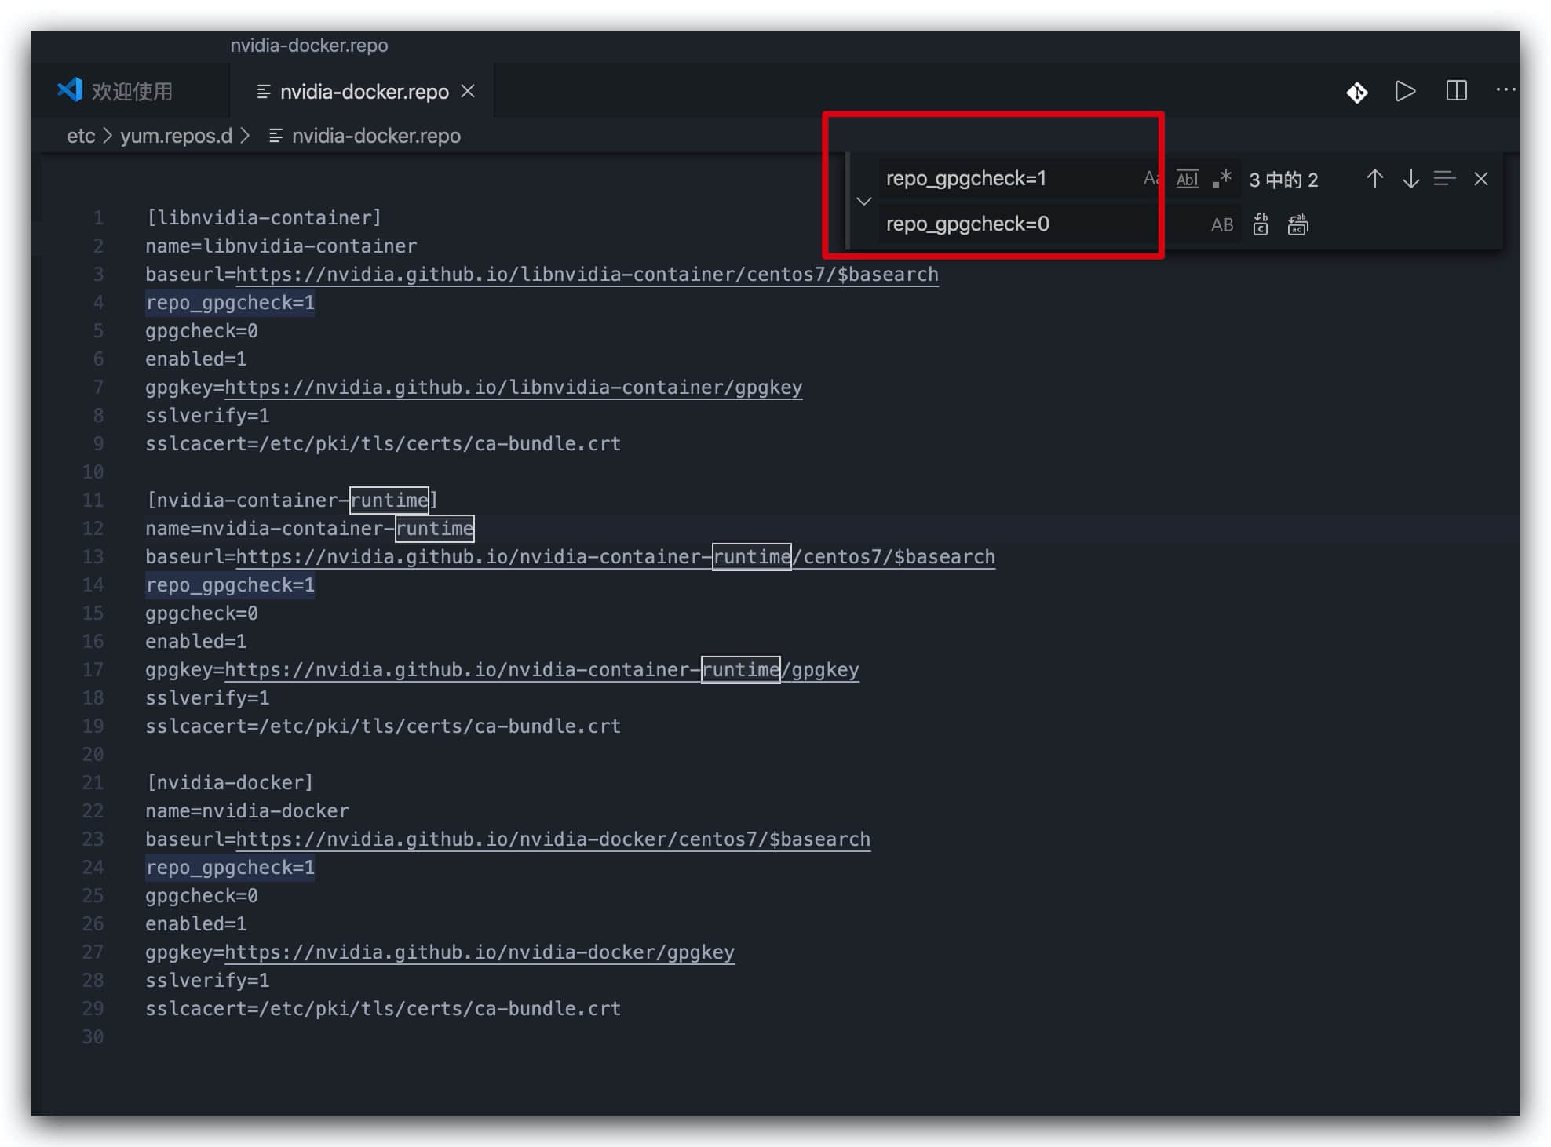Viewport: 1551px width, 1147px height.
Task: Click enabled=1 on line 6
Action: (196, 359)
